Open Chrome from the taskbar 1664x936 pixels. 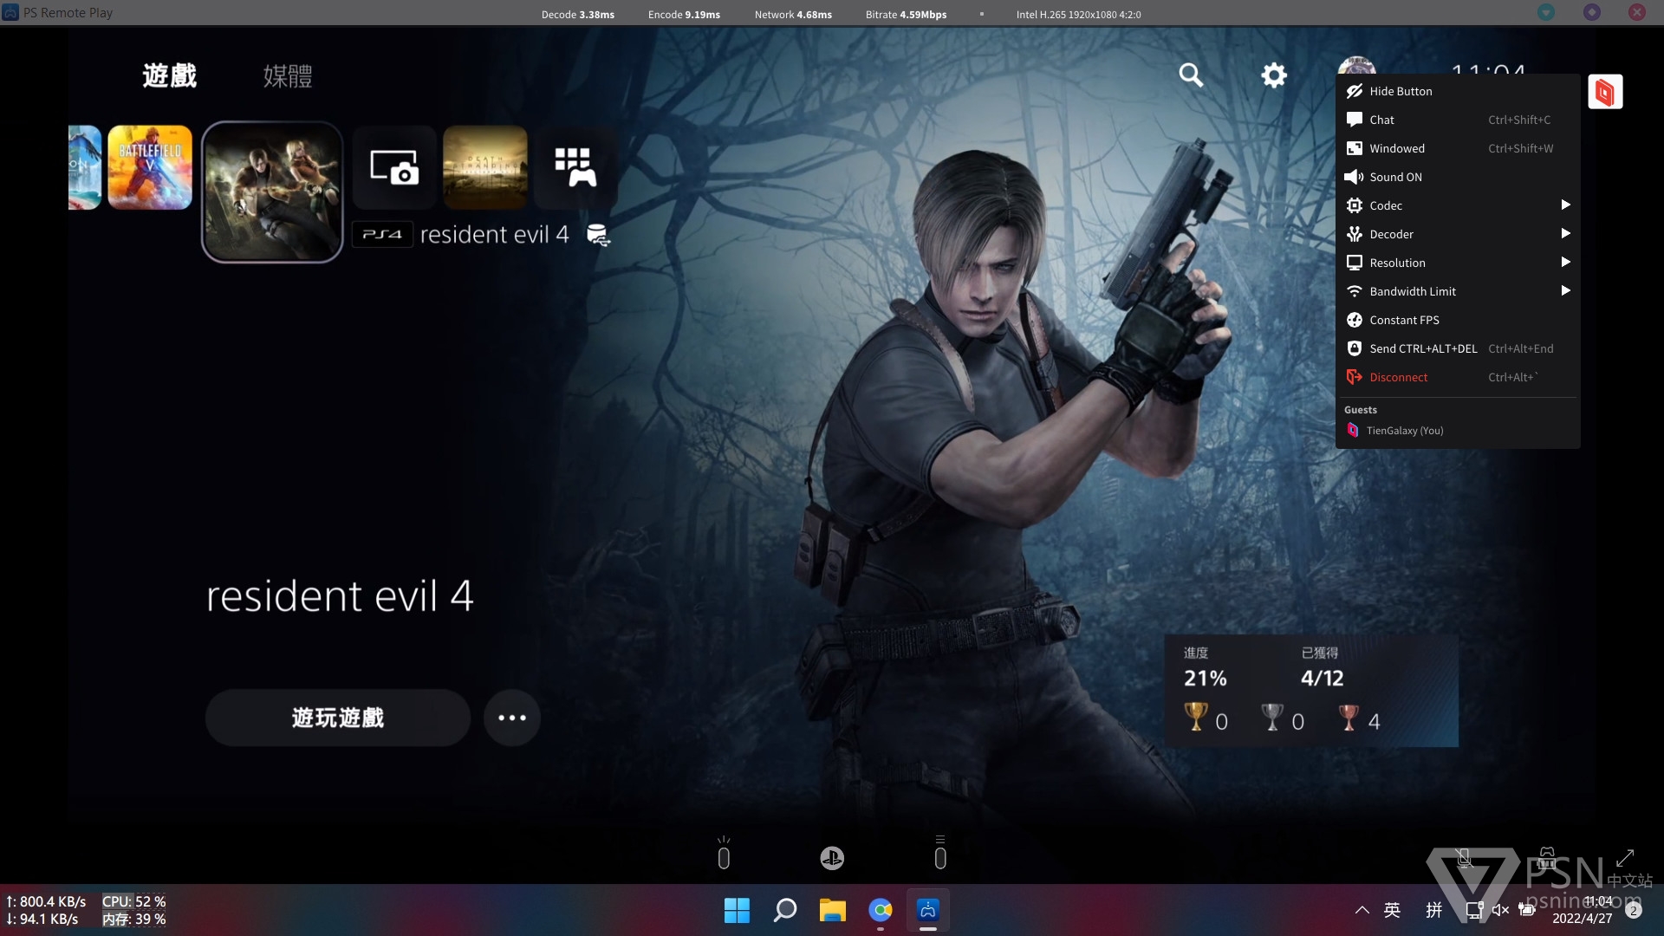coord(881,910)
